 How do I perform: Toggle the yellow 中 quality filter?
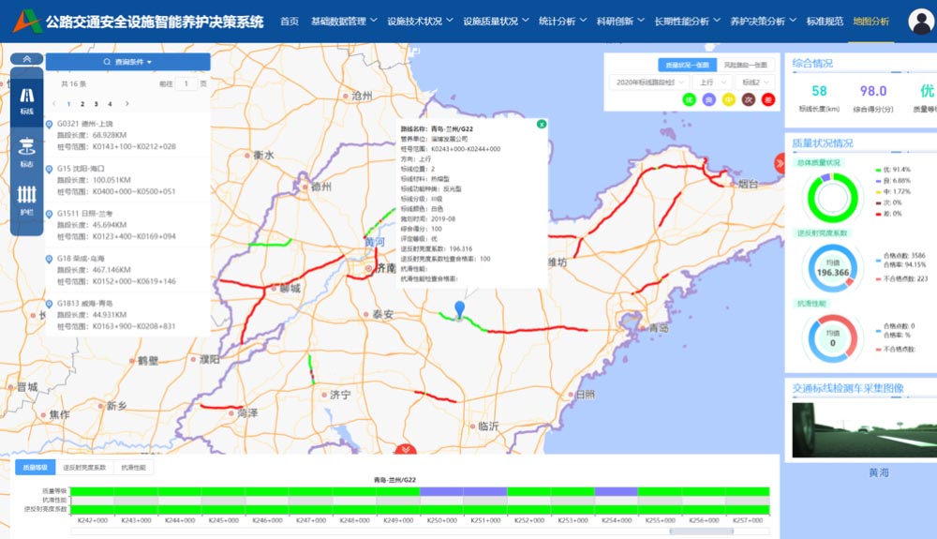(728, 99)
